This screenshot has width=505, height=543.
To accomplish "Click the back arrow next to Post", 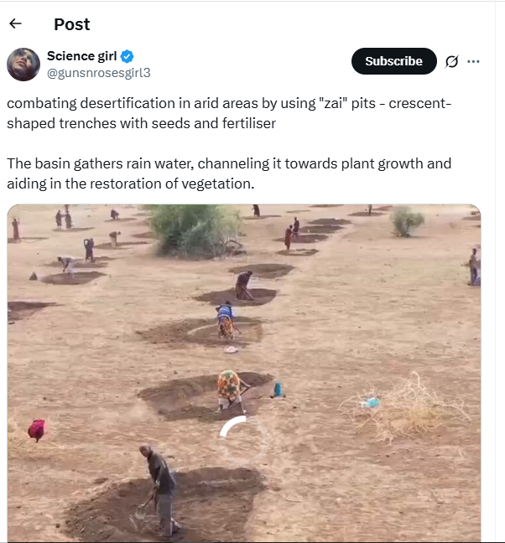I will [x=15, y=24].
